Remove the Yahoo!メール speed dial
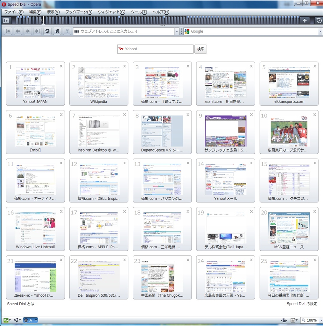Screen dimensions: 323x326 (x=251, y=163)
